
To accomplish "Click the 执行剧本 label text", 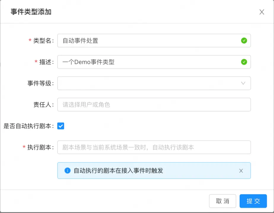I will [40, 147].
